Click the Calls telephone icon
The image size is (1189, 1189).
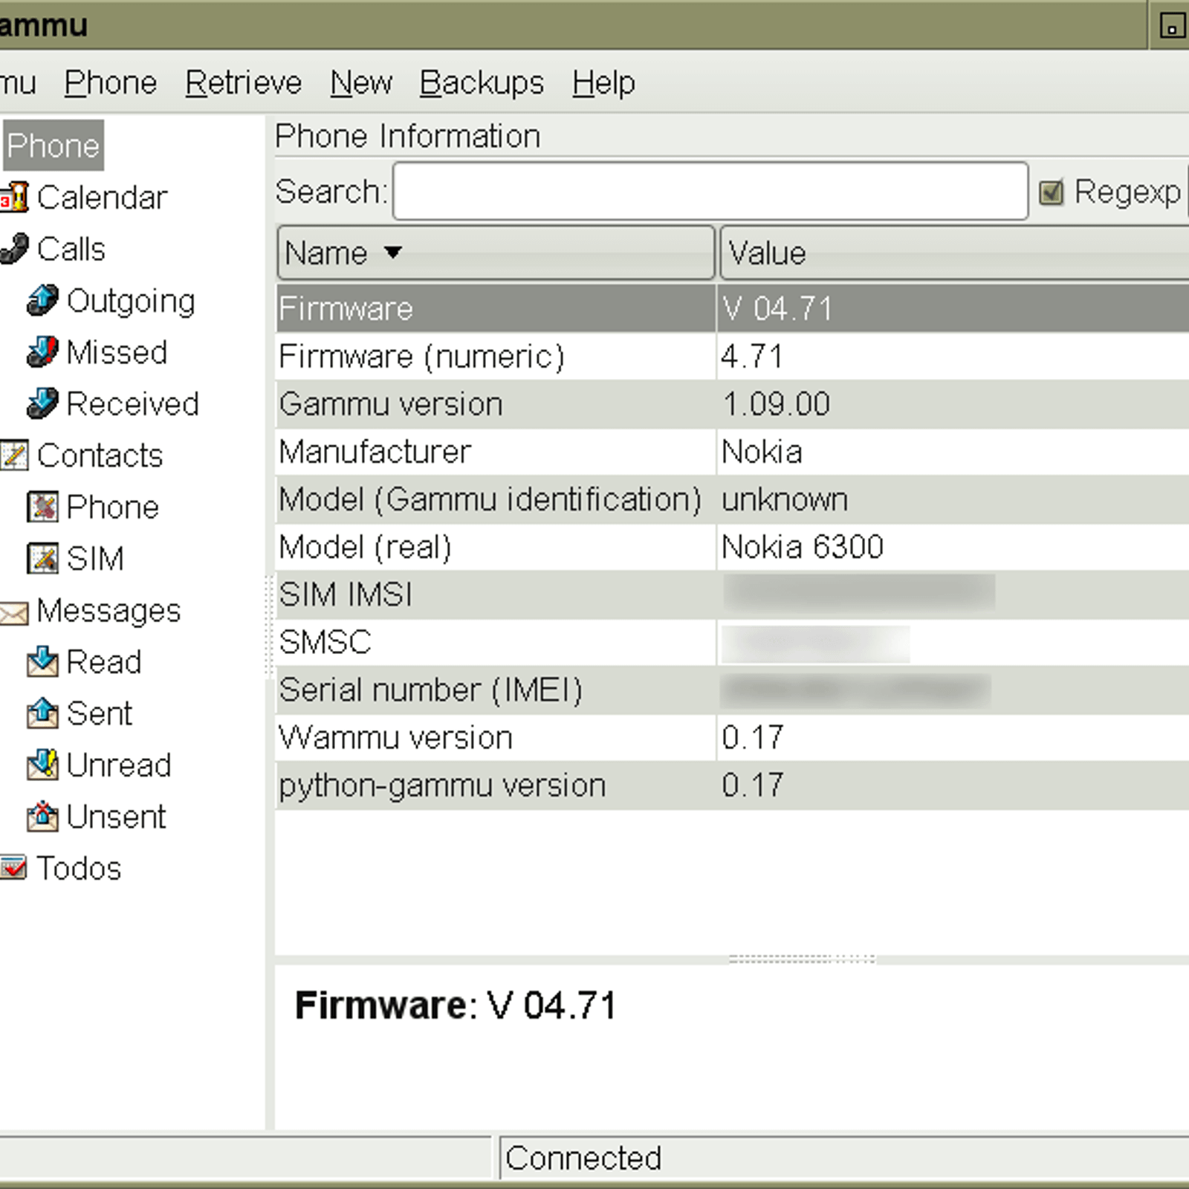[x=15, y=248]
